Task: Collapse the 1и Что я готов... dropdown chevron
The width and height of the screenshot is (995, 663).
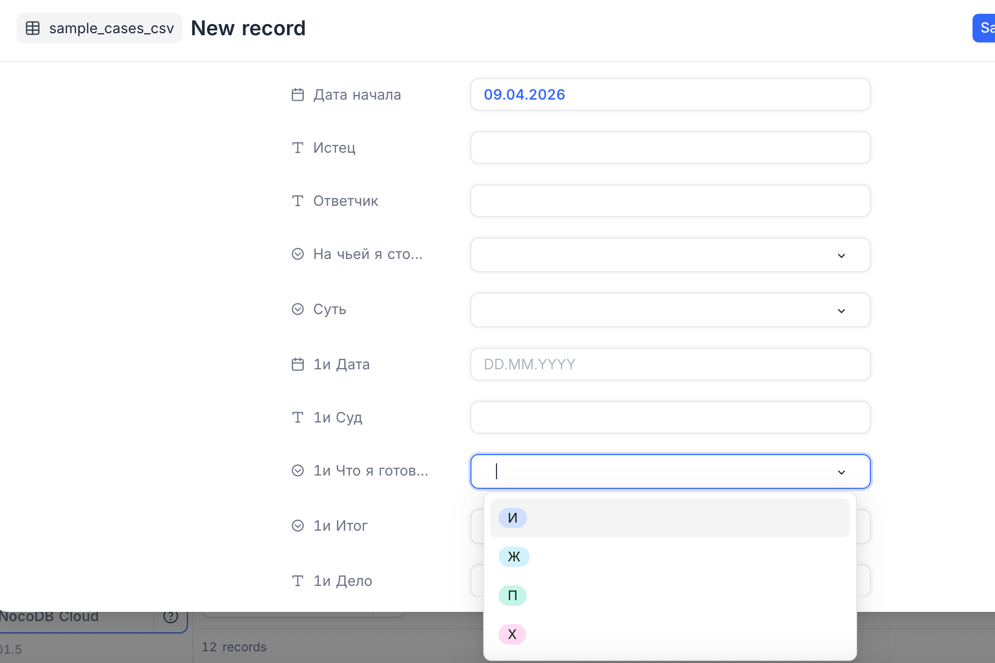Action: click(841, 472)
